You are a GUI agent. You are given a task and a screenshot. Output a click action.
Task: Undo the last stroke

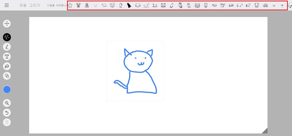coord(7,113)
